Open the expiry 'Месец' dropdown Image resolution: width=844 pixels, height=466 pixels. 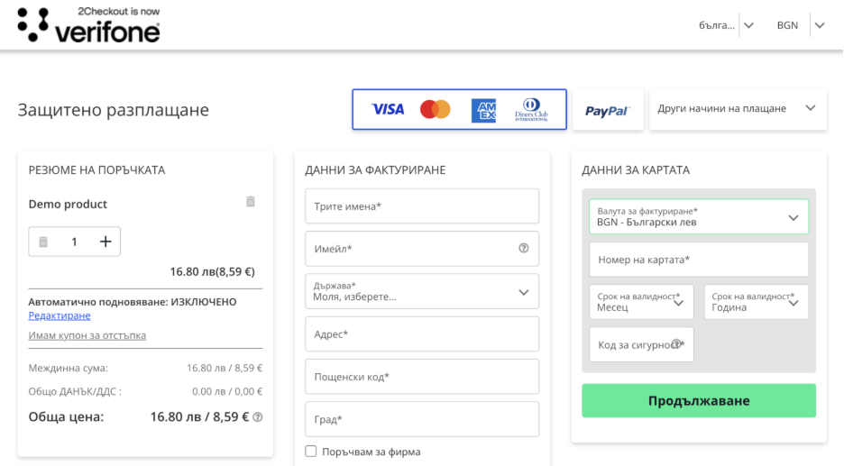point(641,302)
